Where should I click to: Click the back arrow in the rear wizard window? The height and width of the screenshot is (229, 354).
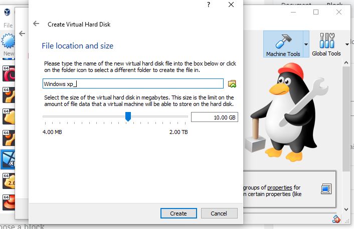coord(22,33)
